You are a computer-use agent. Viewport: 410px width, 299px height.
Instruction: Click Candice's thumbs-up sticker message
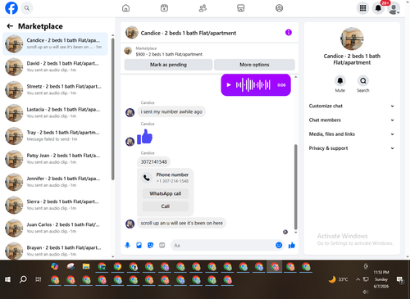pyautogui.click(x=144, y=137)
